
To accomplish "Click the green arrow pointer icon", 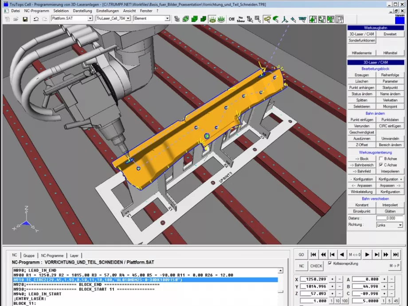I will [x=276, y=19].
